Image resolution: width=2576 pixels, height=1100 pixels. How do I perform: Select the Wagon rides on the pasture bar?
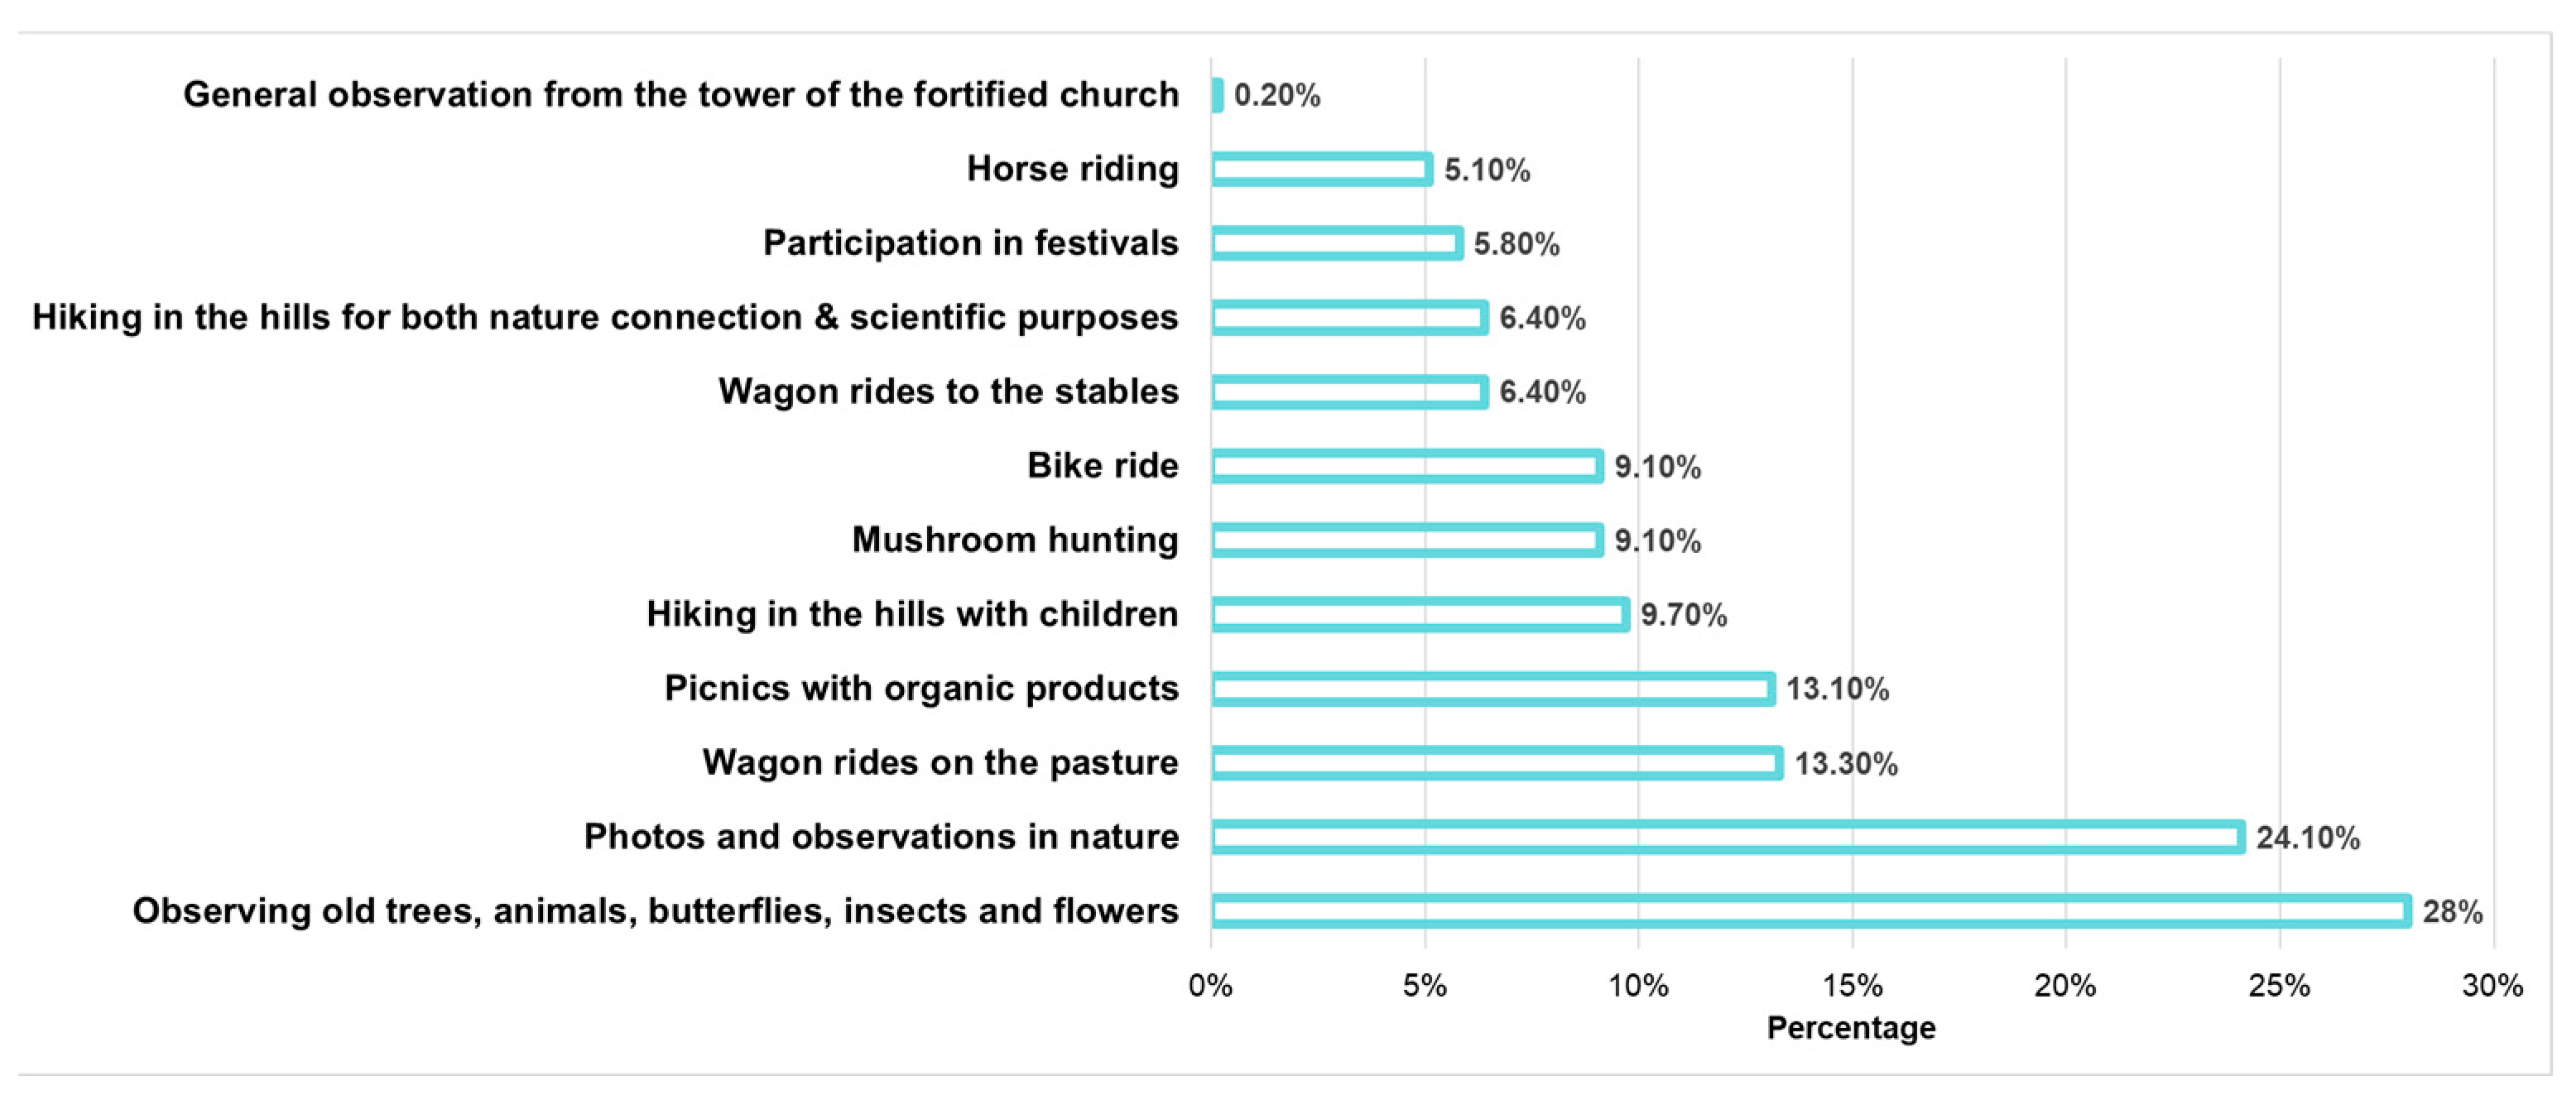[1496, 763]
